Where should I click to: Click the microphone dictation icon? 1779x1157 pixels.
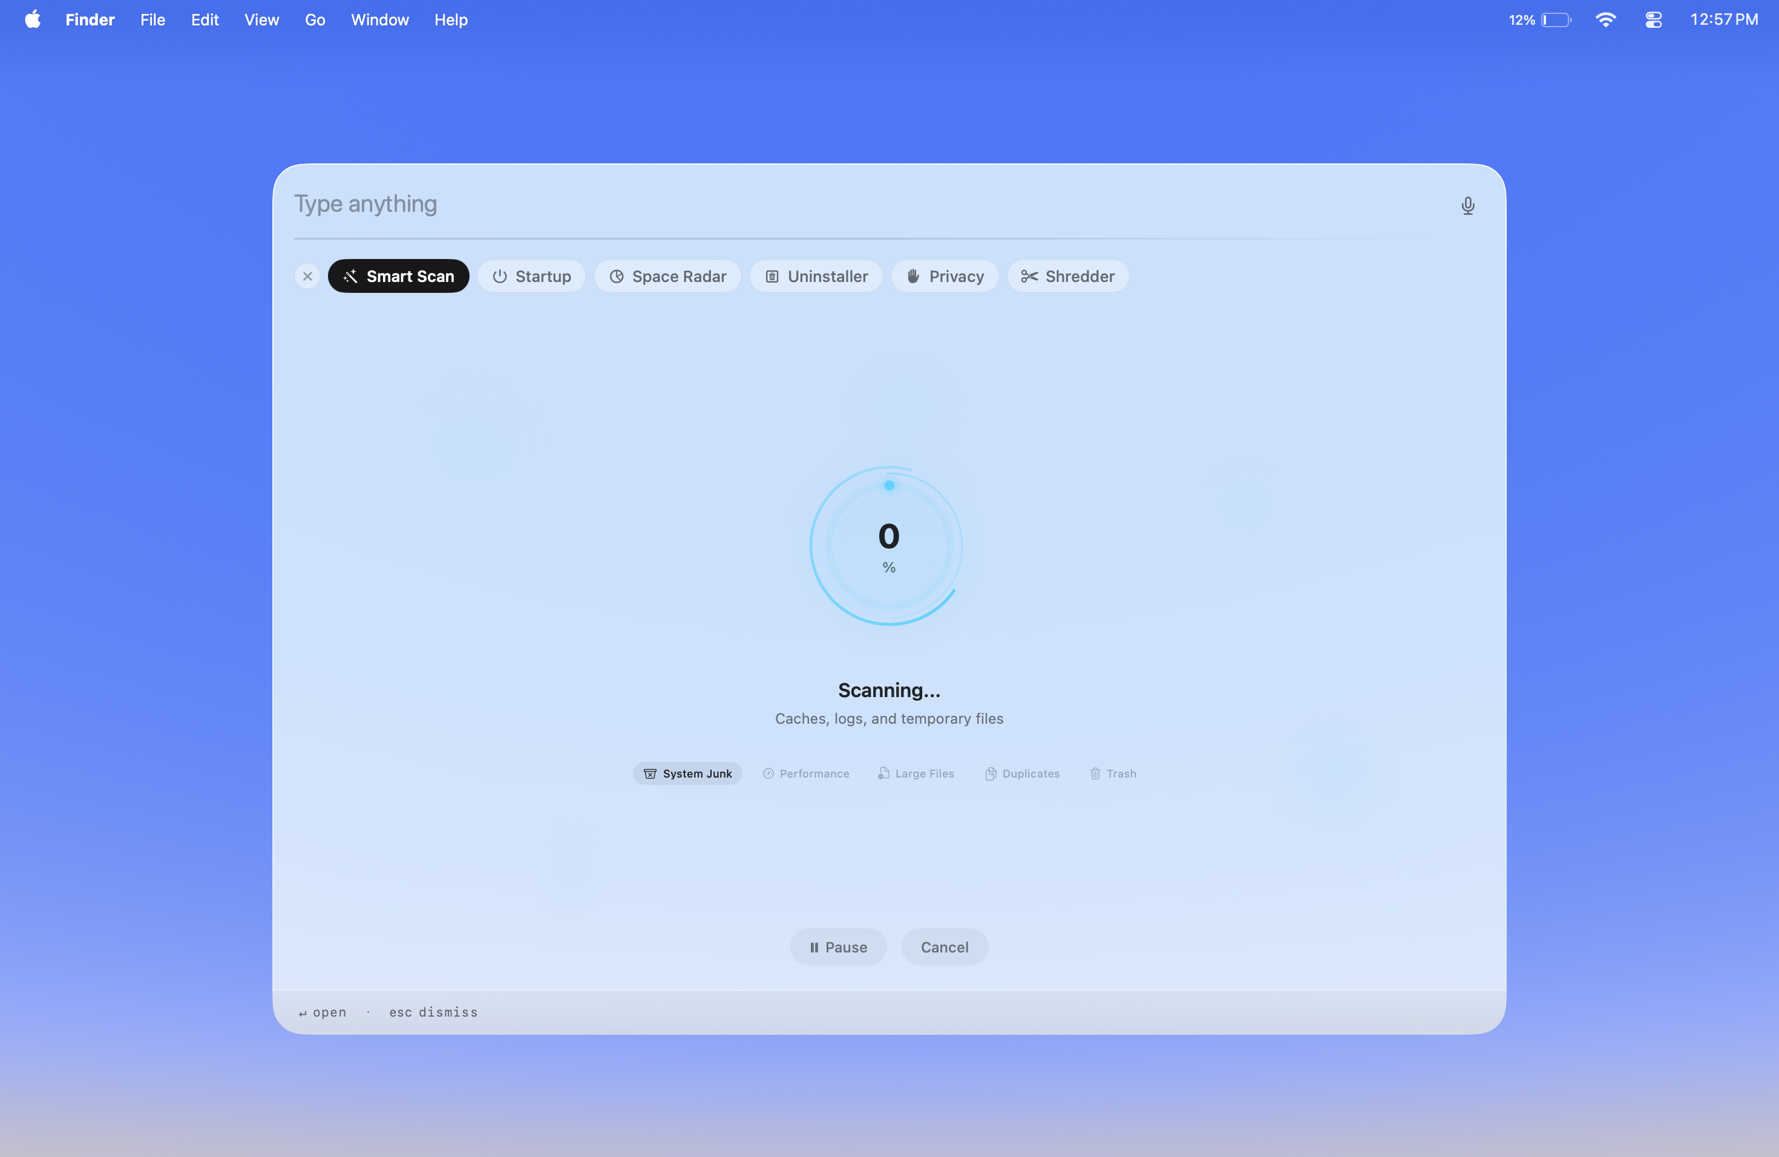[x=1467, y=206]
